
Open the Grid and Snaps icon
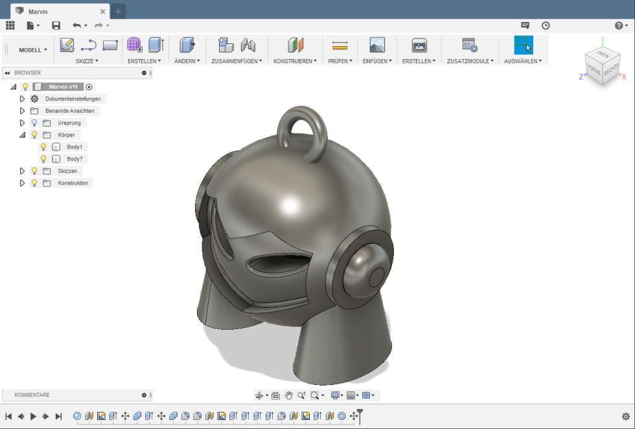point(351,395)
